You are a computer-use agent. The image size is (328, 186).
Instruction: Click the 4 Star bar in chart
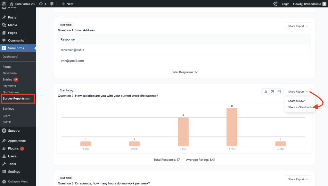[232, 127]
